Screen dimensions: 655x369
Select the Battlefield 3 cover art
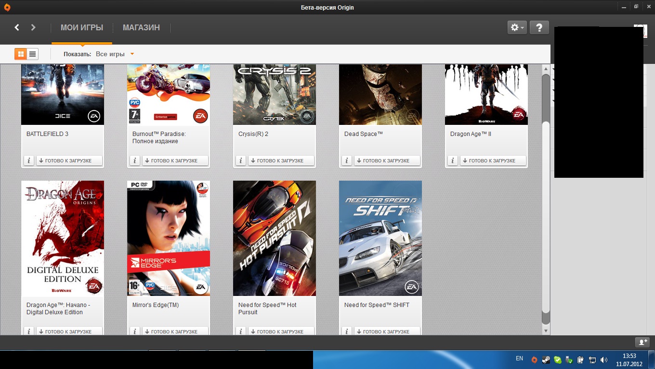(x=63, y=95)
